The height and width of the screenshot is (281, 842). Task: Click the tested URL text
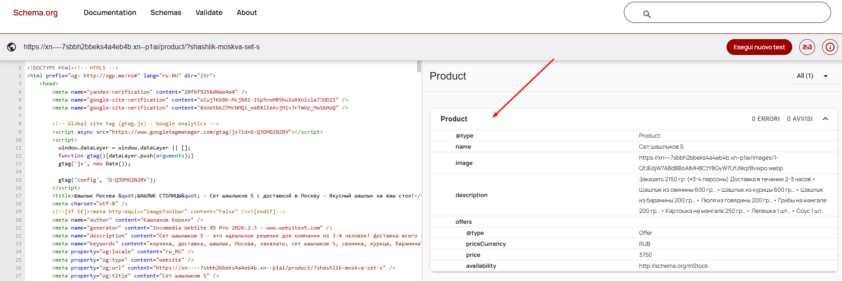[x=141, y=47]
